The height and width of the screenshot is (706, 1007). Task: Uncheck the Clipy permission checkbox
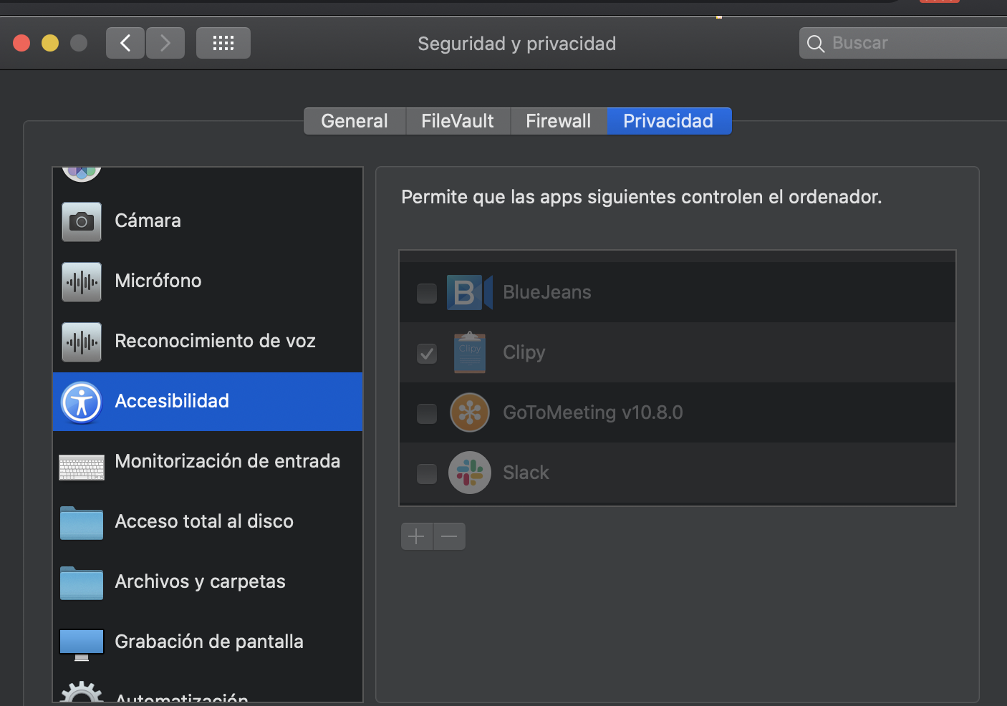(x=426, y=354)
